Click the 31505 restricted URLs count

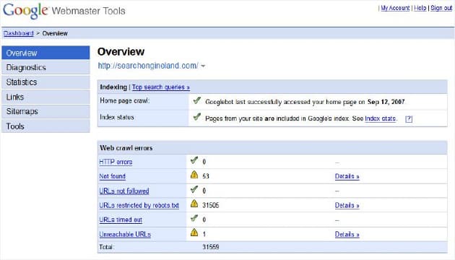point(211,205)
